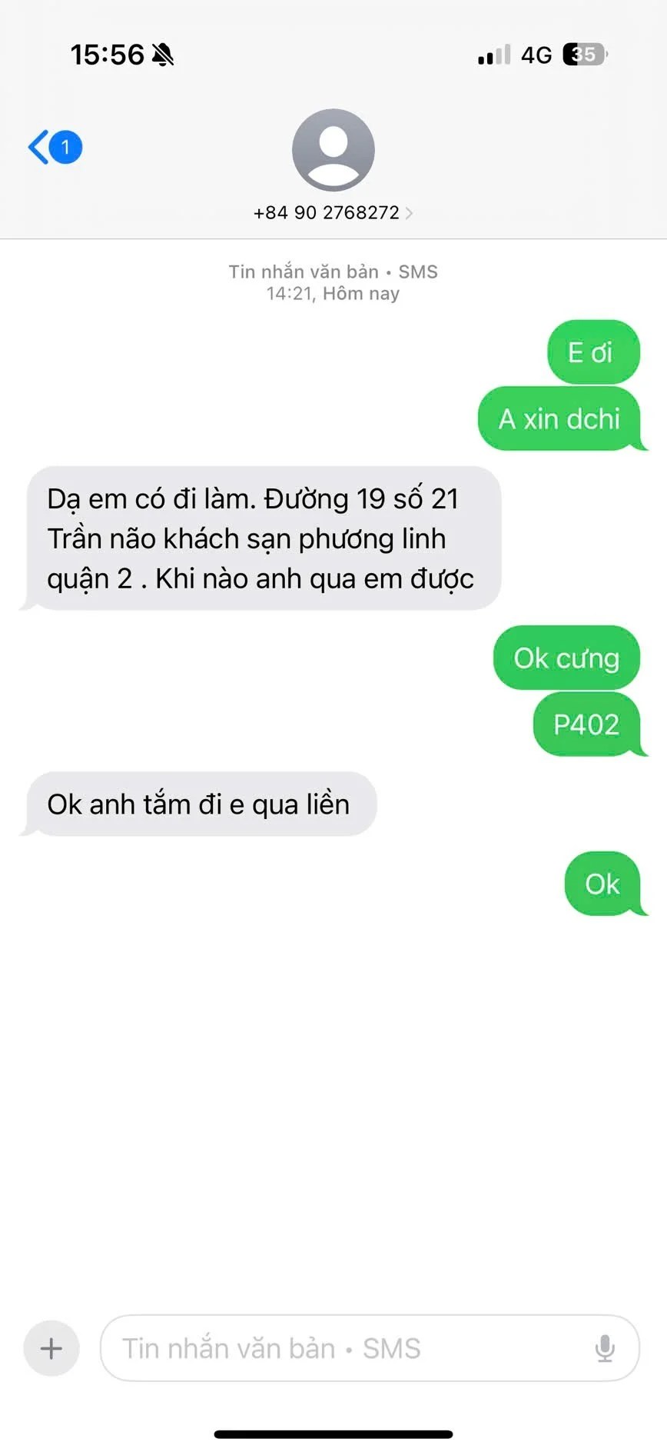Tap the home indicator bar at bottom

tap(333, 1434)
